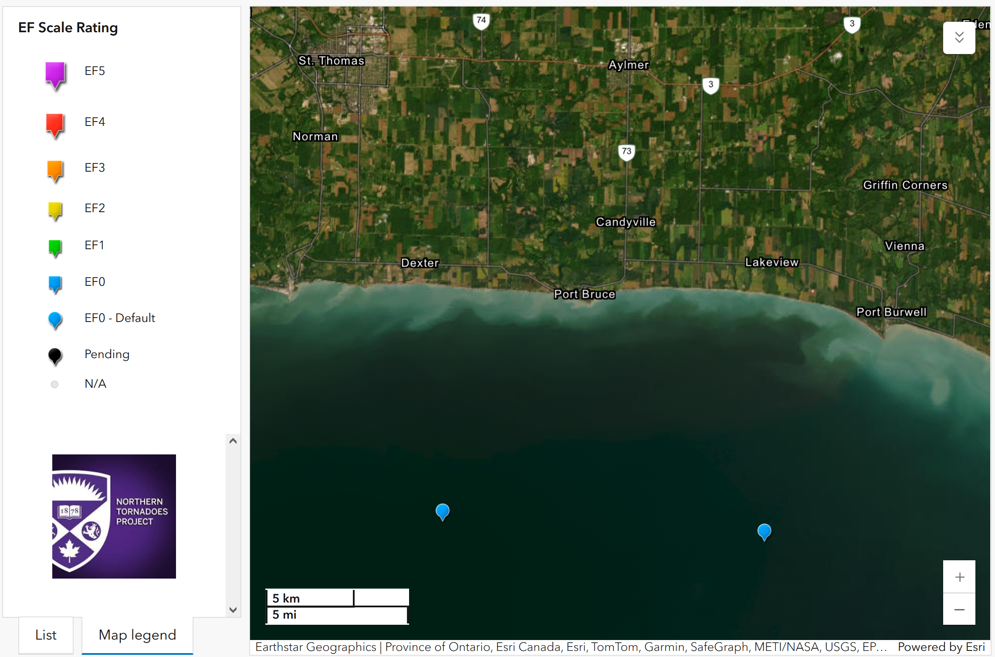Expand the truncated map attribution text
Screen dimensions: 995x657
(x=571, y=647)
